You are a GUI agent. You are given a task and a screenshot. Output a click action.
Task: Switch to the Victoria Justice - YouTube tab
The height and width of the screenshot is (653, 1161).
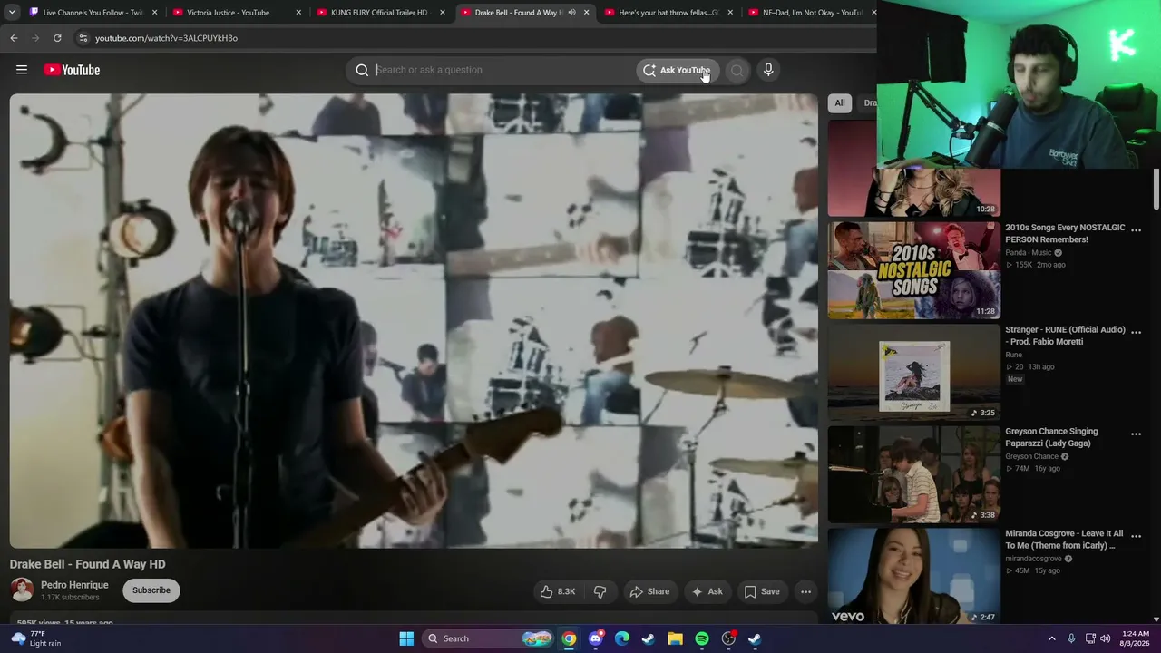[x=236, y=13]
